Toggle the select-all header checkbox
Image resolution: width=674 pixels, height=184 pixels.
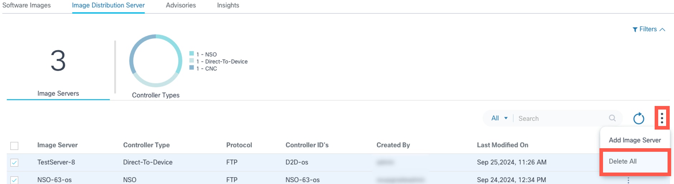(14, 146)
